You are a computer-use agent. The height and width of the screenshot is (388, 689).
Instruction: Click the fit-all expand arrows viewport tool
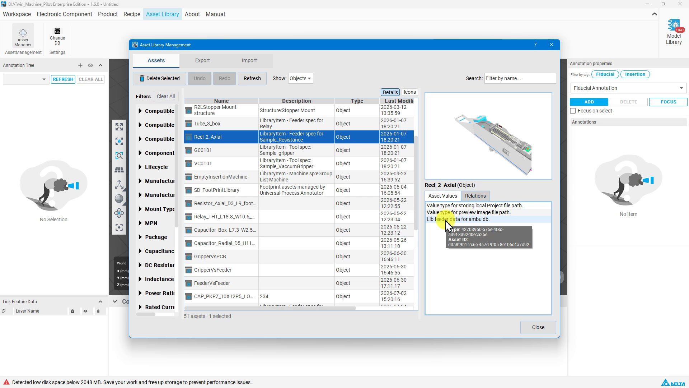119,127
